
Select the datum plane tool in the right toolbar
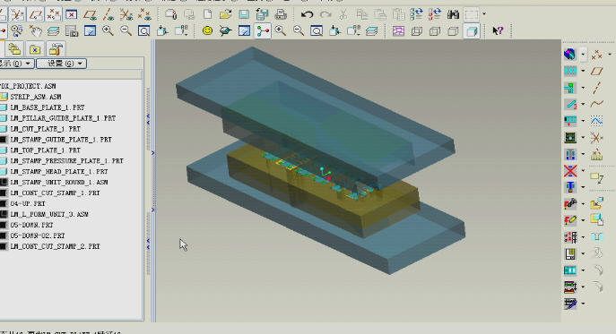coord(597,71)
